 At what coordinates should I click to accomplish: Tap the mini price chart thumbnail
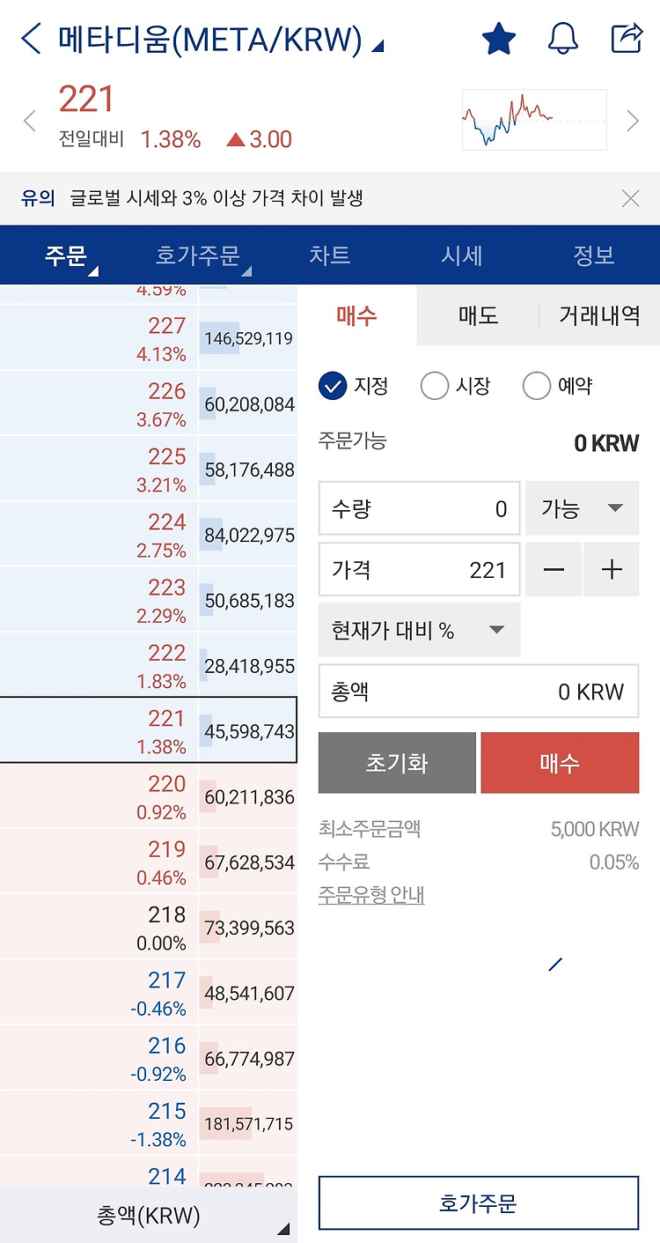click(534, 120)
